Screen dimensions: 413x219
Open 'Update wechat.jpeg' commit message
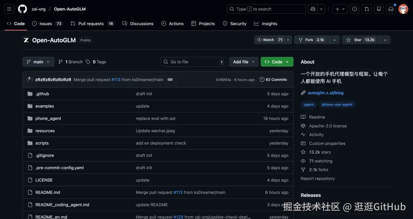[155, 131]
